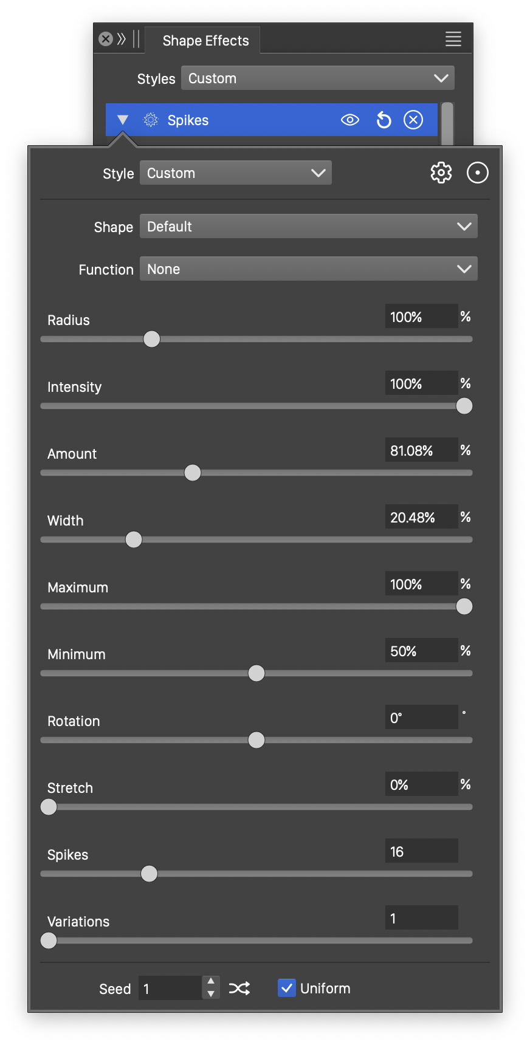Open the Styles dropdown set to Custom
Screen dimensions: 530x1045
click(317, 78)
